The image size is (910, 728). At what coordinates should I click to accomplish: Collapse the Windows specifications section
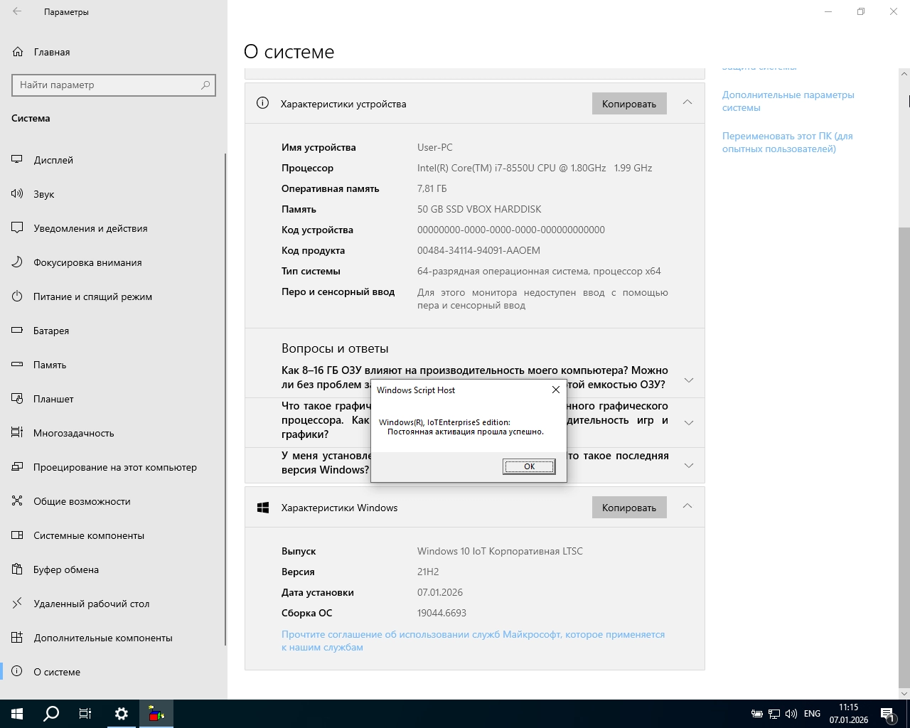click(x=687, y=506)
